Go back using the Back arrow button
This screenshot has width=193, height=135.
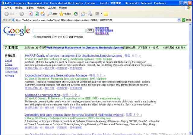[7, 14]
